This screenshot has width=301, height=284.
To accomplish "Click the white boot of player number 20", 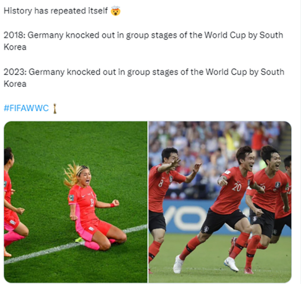I will pos(179,264).
